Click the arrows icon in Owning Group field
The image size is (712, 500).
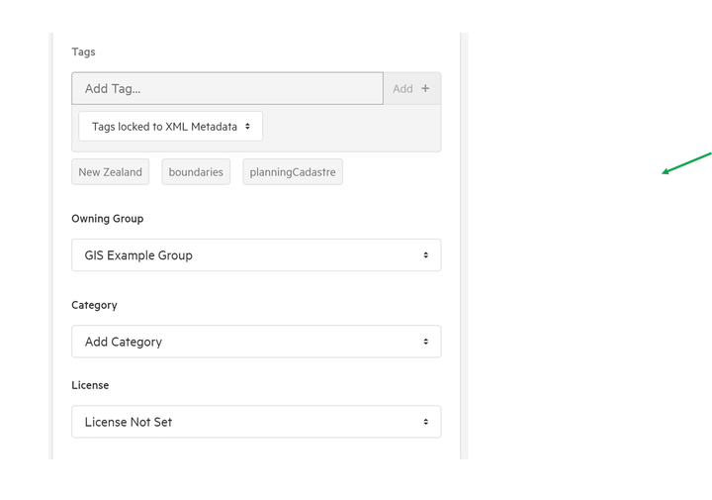pos(425,255)
